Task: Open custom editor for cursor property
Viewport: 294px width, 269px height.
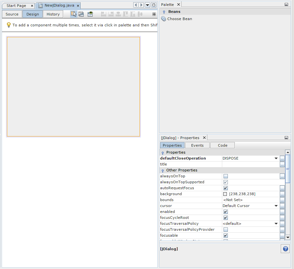Action: 282,206
